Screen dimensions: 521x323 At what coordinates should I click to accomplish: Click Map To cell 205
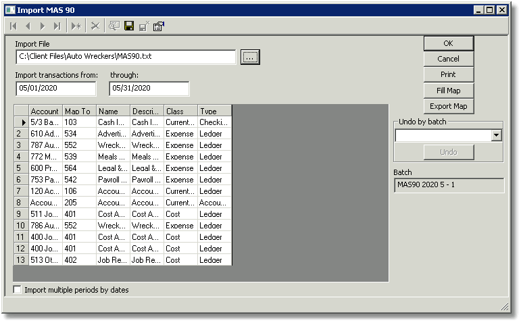(x=80, y=202)
